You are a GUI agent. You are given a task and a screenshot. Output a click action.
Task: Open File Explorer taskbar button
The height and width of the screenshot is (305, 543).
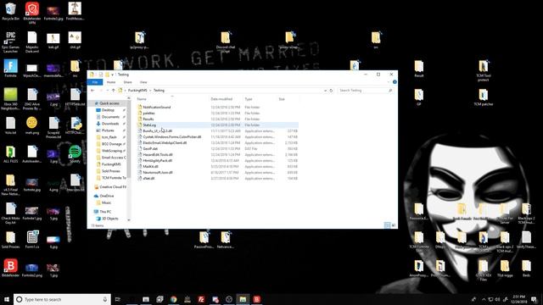click(x=243, y=299)
